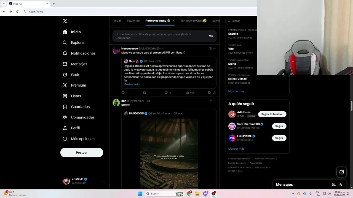Viewport: 353px width, 198px height.
Task: Open Condiciones de Servicio footer link
Action: (x=239, y=159)
